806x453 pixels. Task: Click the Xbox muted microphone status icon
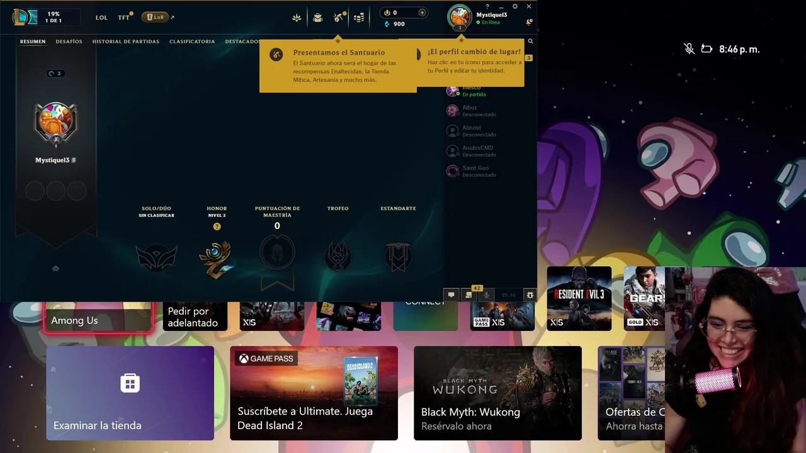689,49
